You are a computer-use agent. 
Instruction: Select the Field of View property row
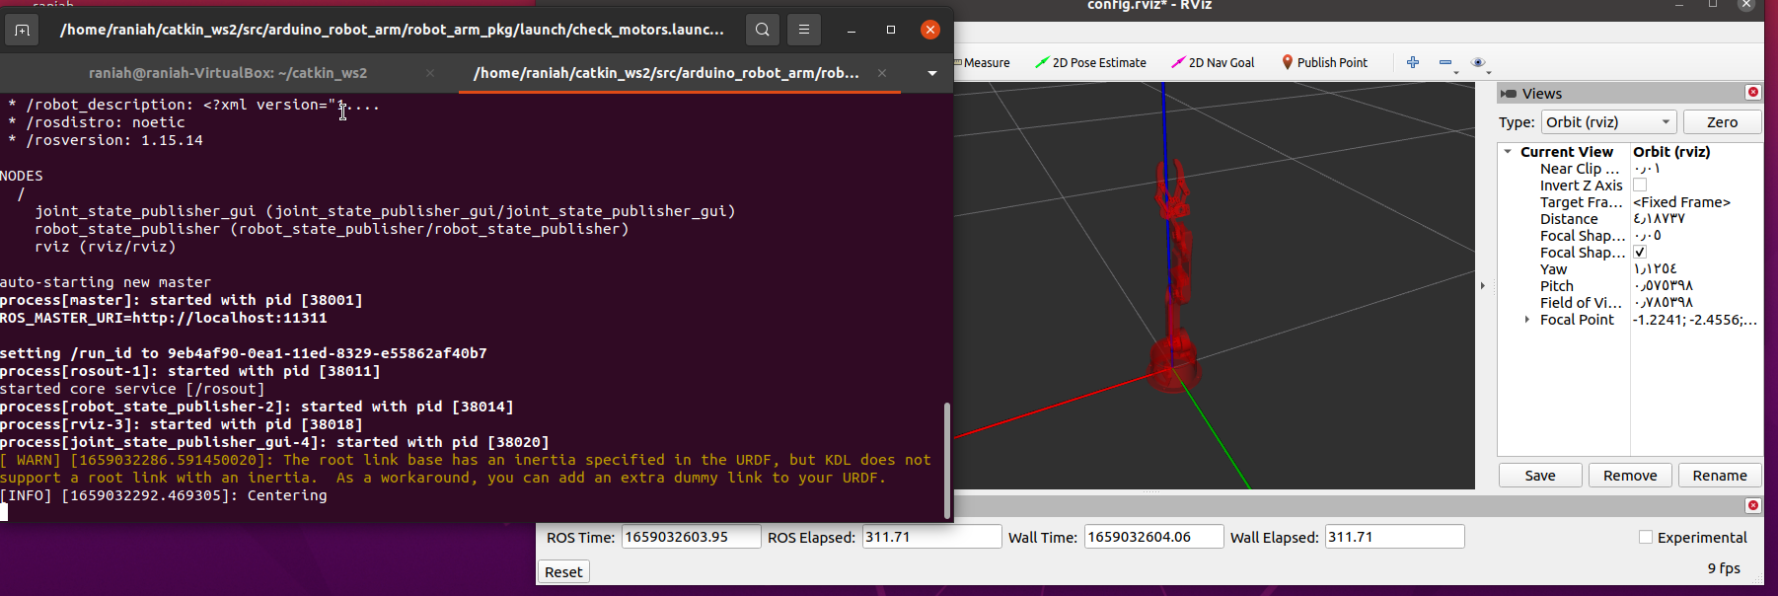[1630, 303]
